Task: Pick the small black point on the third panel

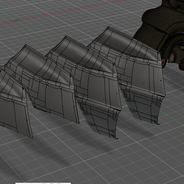Action: tap(117, 94)
